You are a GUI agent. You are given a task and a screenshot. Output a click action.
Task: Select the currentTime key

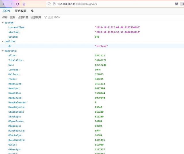point(17,27)
